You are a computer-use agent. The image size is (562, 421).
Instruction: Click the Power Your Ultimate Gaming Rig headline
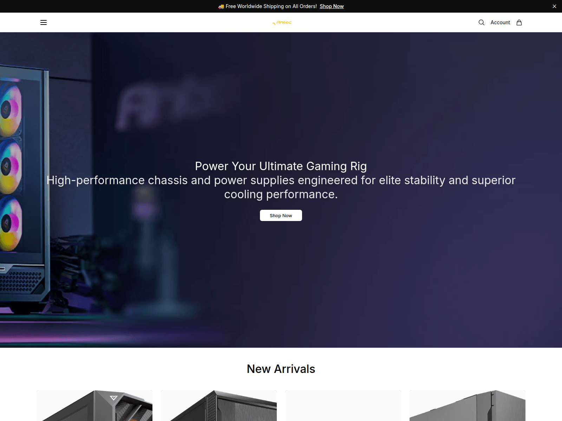(x=281, y=166)
